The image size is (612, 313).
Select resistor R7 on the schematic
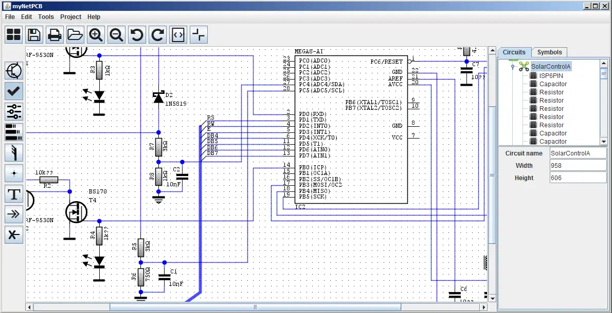(x=158, y=147)
